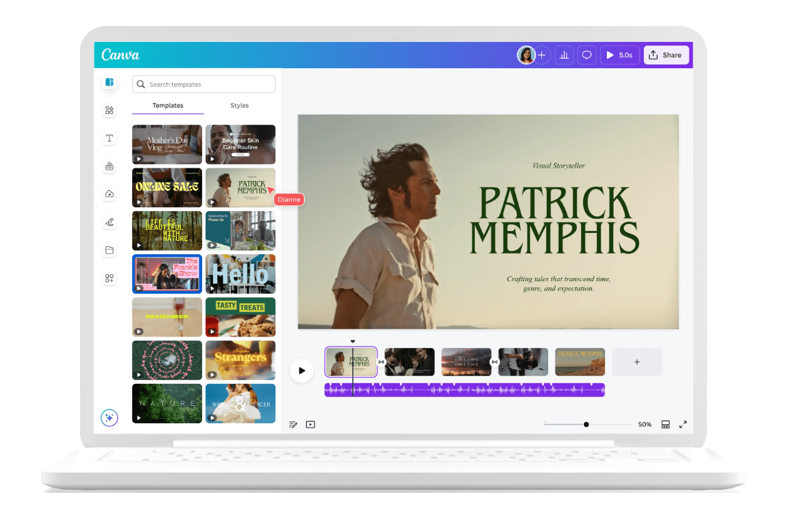Toggle the notes panel icon
Screen dimensions: 799x526
point(293,425)
